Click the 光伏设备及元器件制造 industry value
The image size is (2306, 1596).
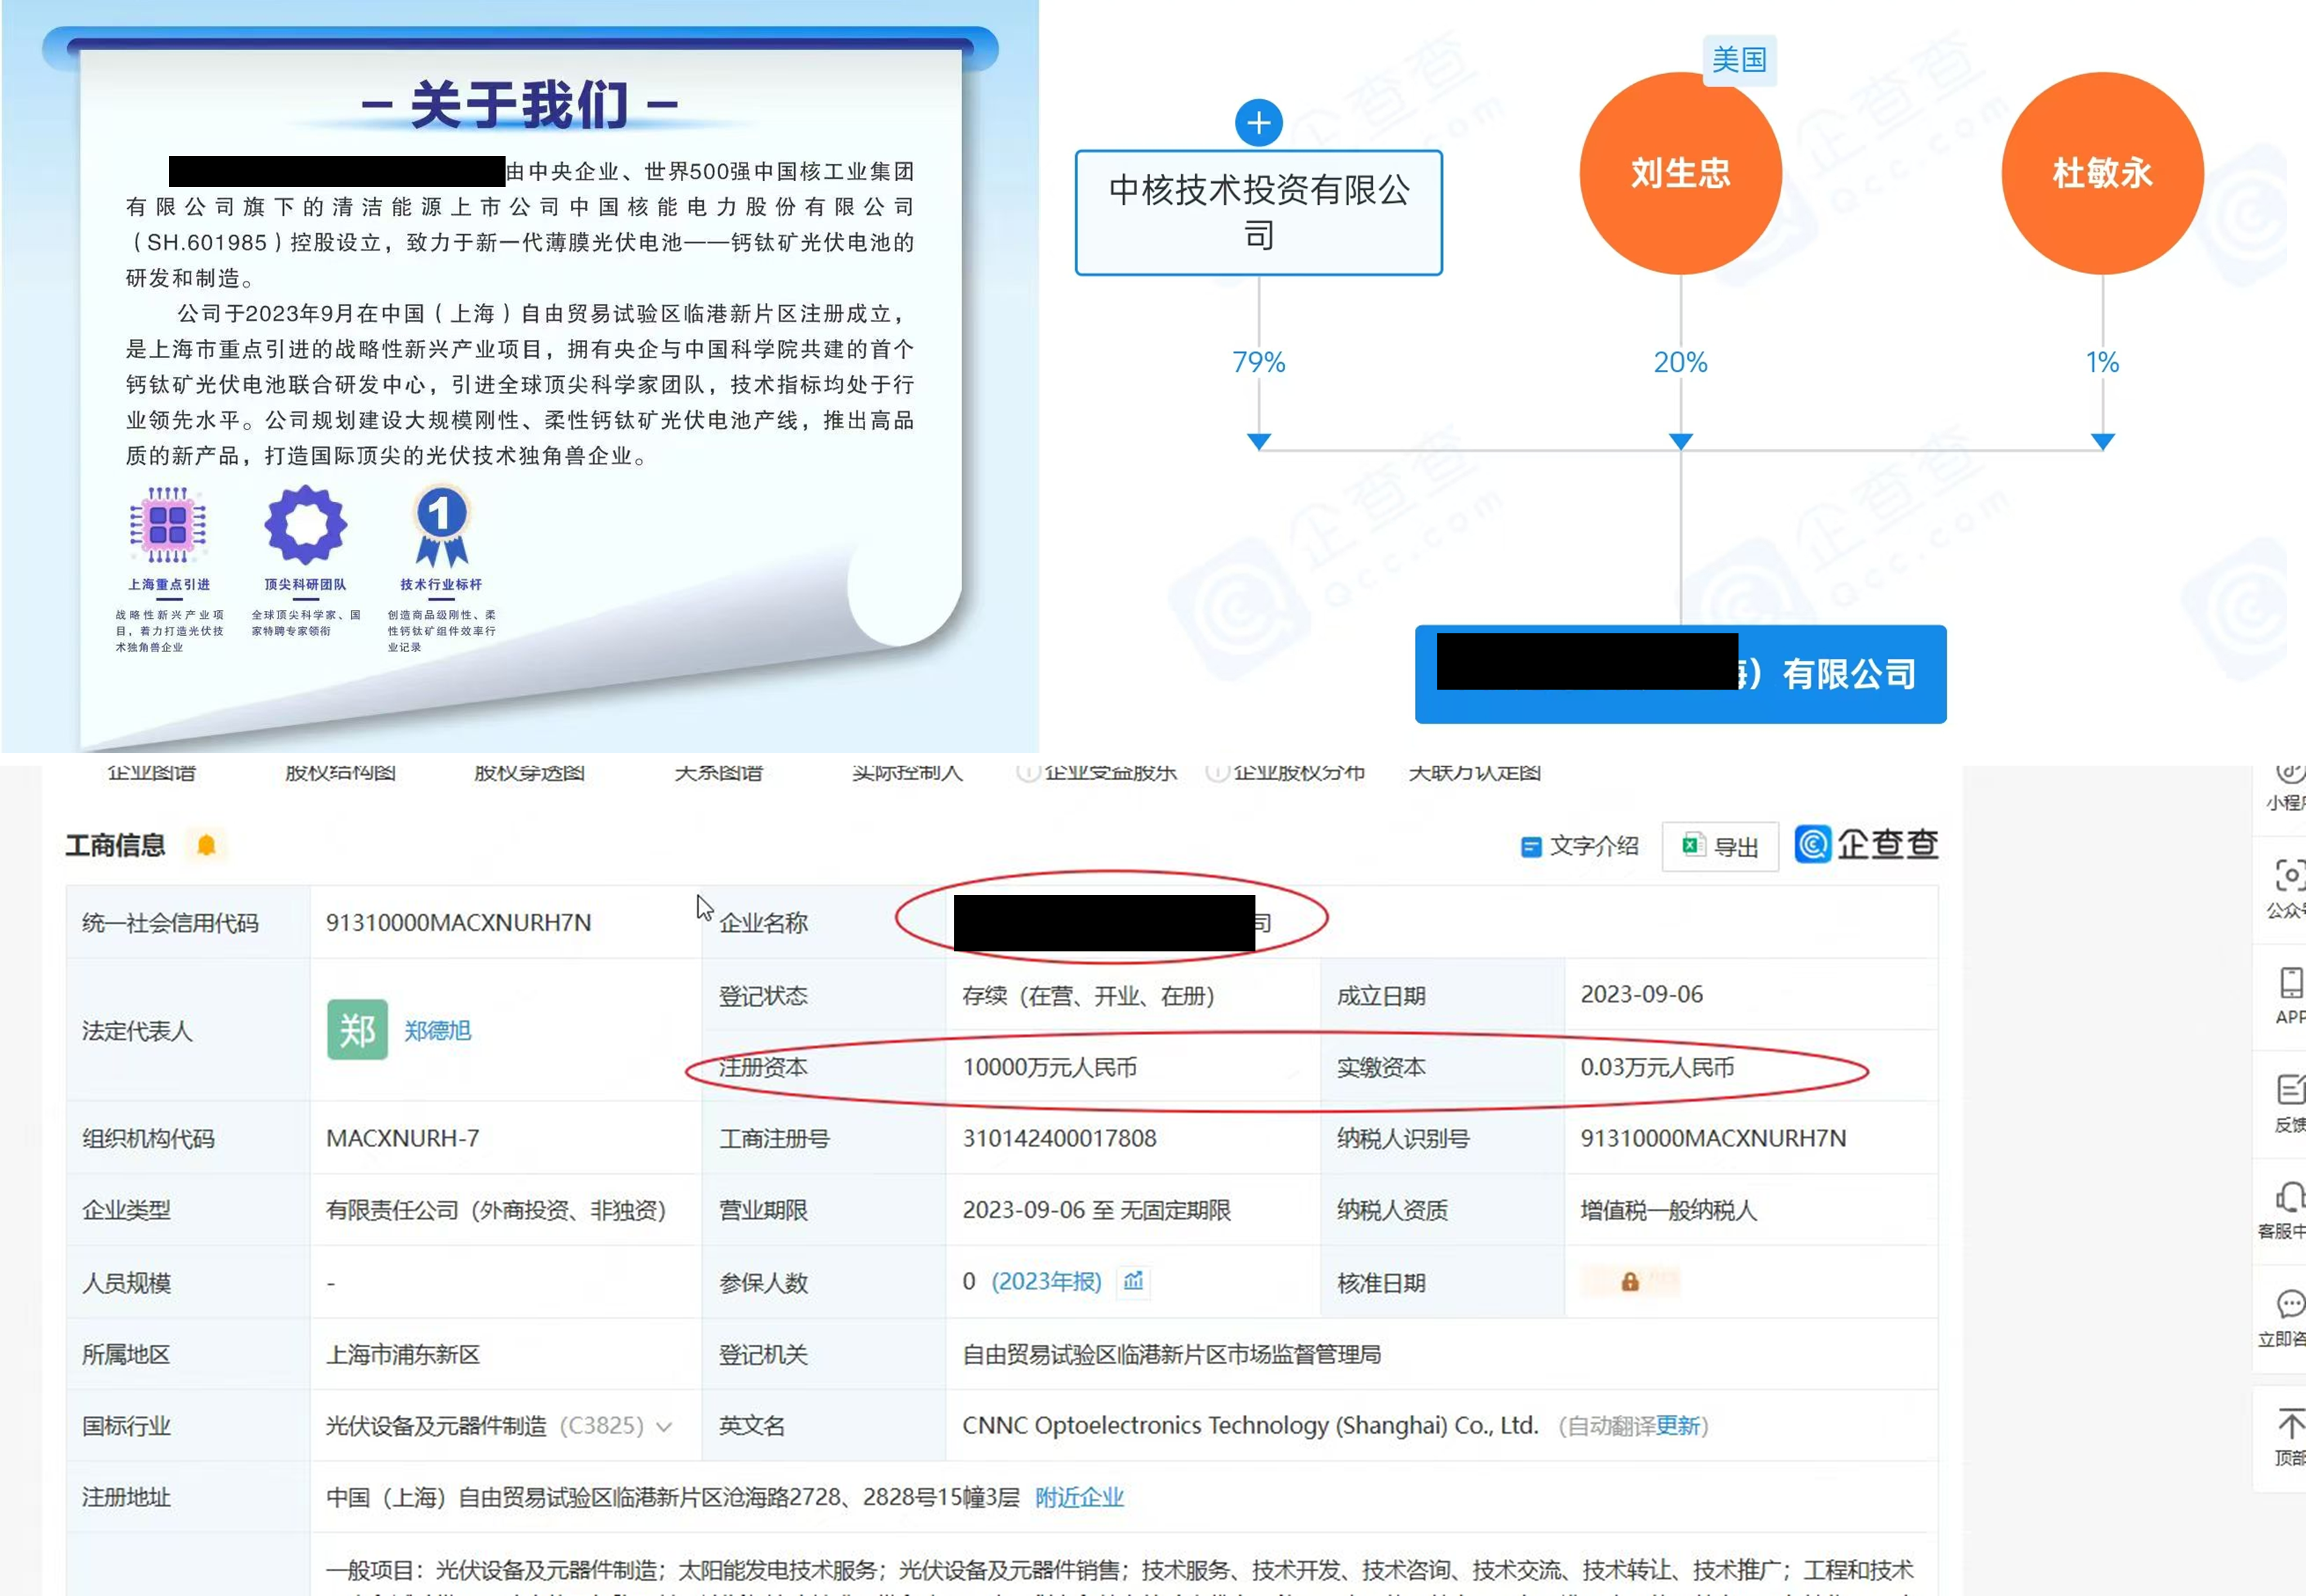[436, 1426]
